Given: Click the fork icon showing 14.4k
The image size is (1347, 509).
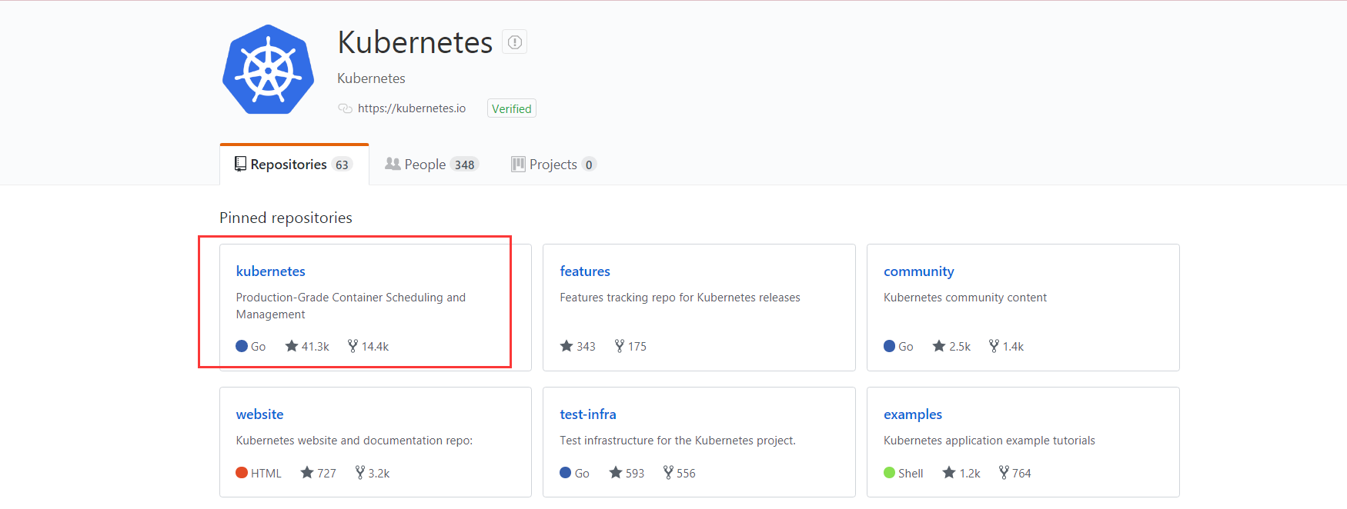Looking at the screenshot, I should coord(353,346).
